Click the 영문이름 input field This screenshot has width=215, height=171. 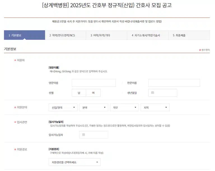pos(94,83)
